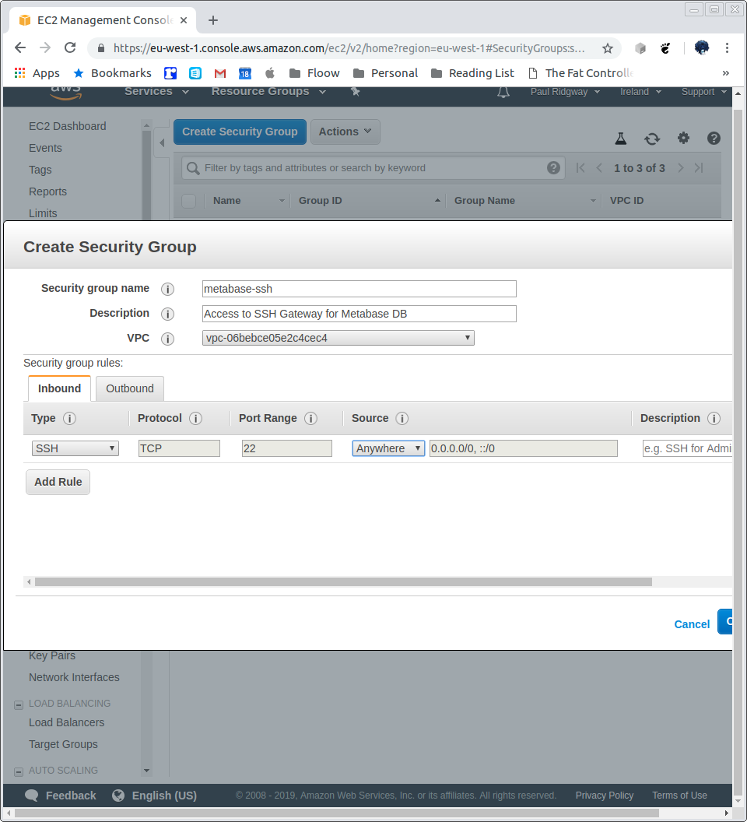
Task: Click the page bottom horizontal scrollbar
Action: tap(336, 813)
